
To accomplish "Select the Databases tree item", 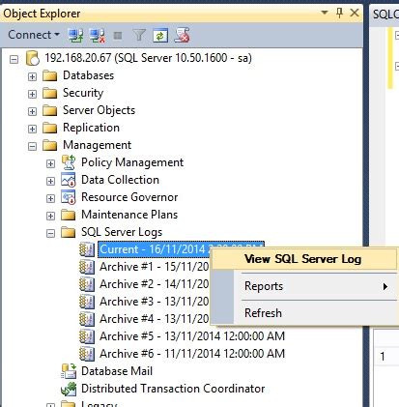I will [x=89, y=75].
